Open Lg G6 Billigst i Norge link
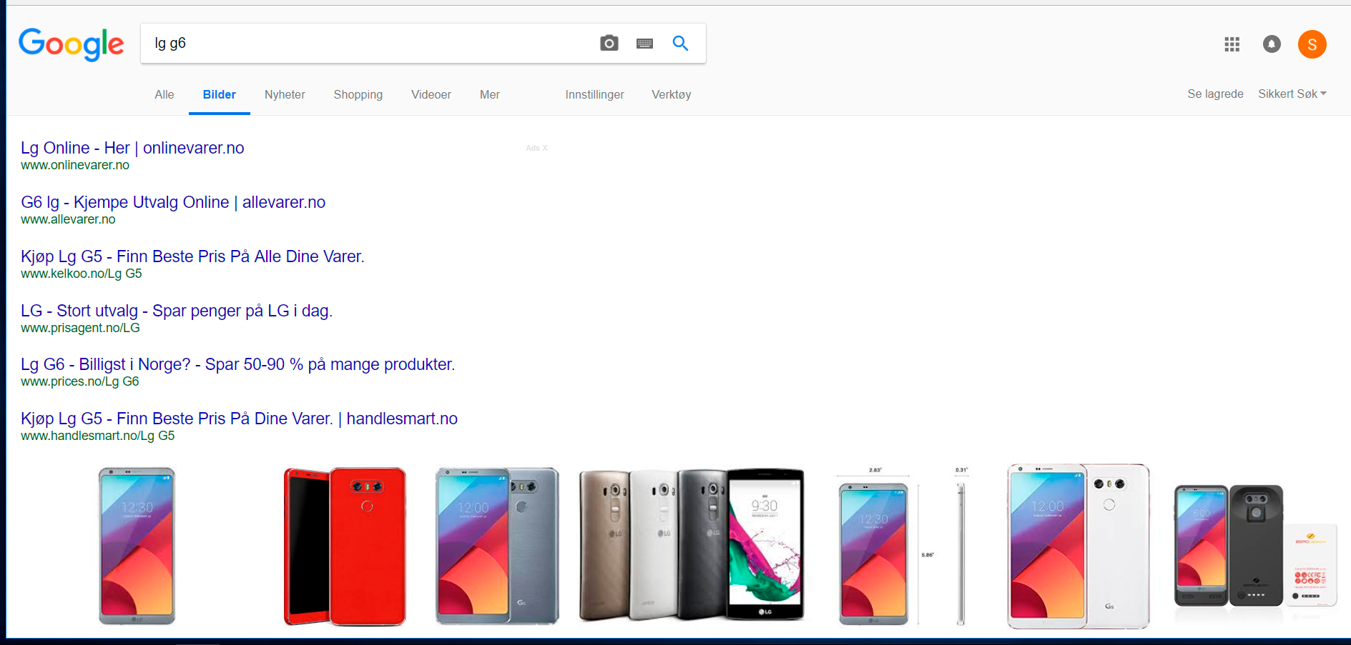This screenshot has width=1351, height=645. point(237,364)
